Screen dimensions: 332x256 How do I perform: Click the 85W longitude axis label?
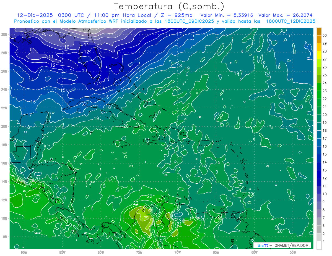pos(62,252)
